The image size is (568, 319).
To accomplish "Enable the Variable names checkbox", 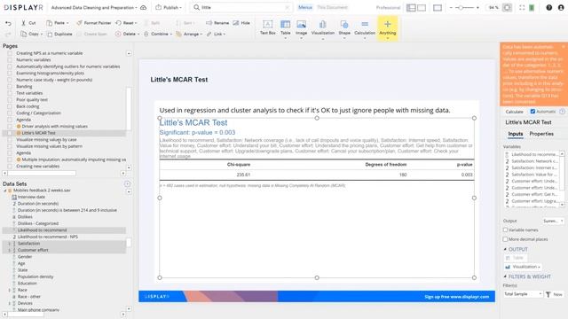I will click(505, 230).
